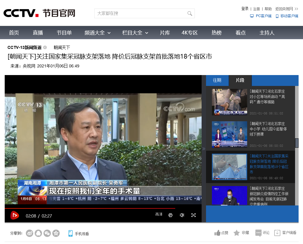Click the play/pause button in player
This screenshot has height=244, width=303.
(x=14, y=215)
